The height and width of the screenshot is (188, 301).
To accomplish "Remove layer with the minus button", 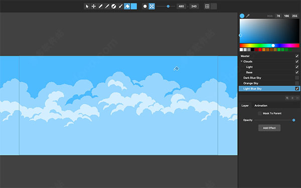I will 297,98.
